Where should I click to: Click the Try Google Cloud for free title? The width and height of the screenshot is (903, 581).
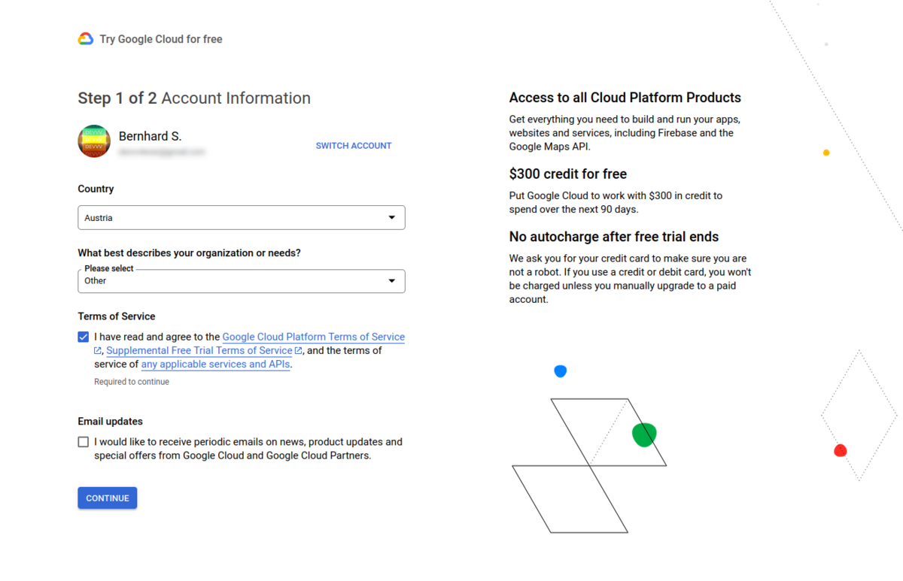point(161,39)
